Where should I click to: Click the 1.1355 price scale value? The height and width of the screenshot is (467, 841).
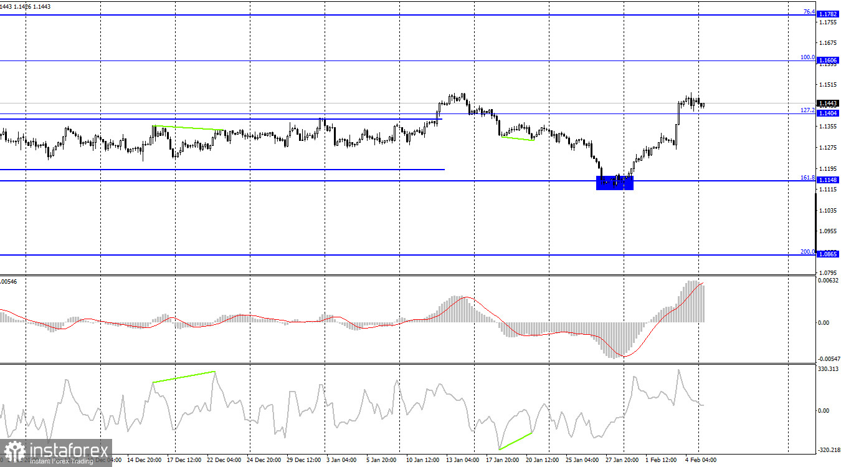tap(828, 127)
